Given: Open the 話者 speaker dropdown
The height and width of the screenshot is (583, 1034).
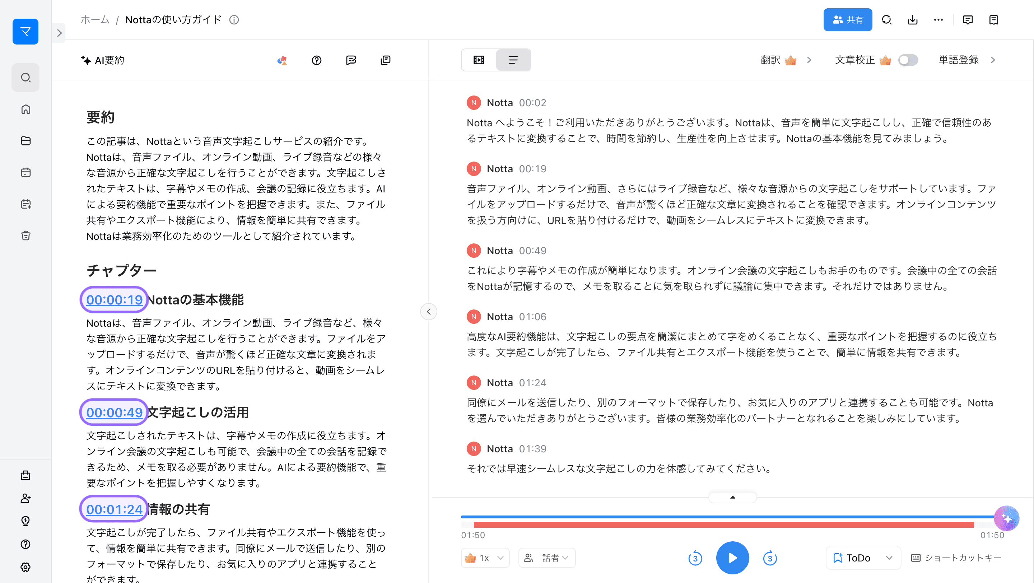Looking at the screenshot, I should point(547,558).
